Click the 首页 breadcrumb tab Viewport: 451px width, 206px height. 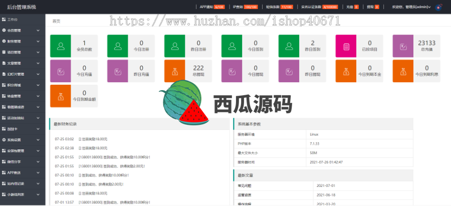pos(56,21)
